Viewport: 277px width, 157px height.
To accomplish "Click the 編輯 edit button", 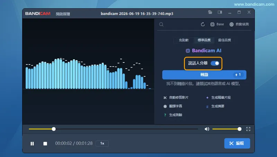I will [237, 143].
